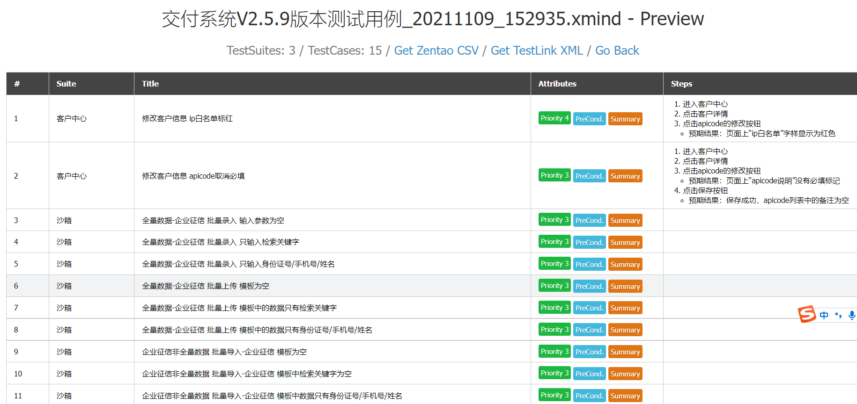
Task: Click Summary badge in row 10
Action: point(625,374)
